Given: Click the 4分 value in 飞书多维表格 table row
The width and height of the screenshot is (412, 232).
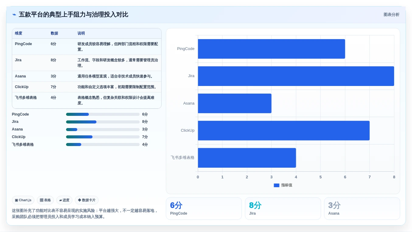Looking at the screenshot, I should click(x=54, y=98).
